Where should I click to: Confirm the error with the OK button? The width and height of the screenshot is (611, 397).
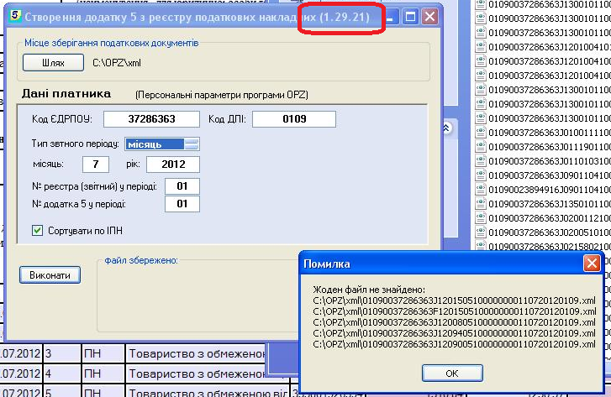[x=451, y=373]
